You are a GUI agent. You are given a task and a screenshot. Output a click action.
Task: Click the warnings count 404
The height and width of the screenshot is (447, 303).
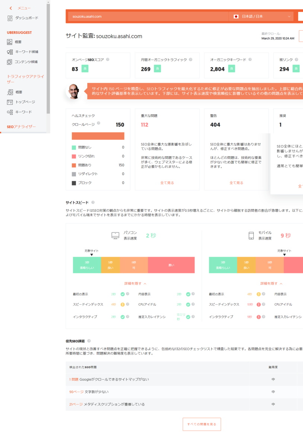click(215, 125)
